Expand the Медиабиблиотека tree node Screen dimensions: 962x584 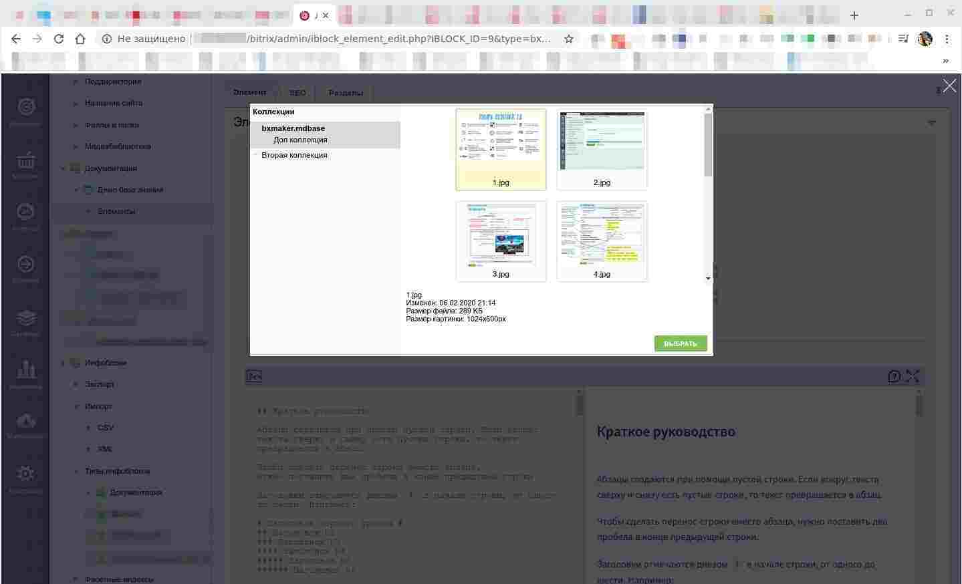click(76, 146)
